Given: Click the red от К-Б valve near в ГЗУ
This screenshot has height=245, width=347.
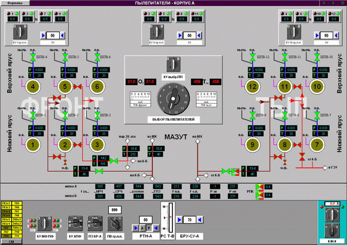Looking at the screenshot, I should click(x=302, y=157).
